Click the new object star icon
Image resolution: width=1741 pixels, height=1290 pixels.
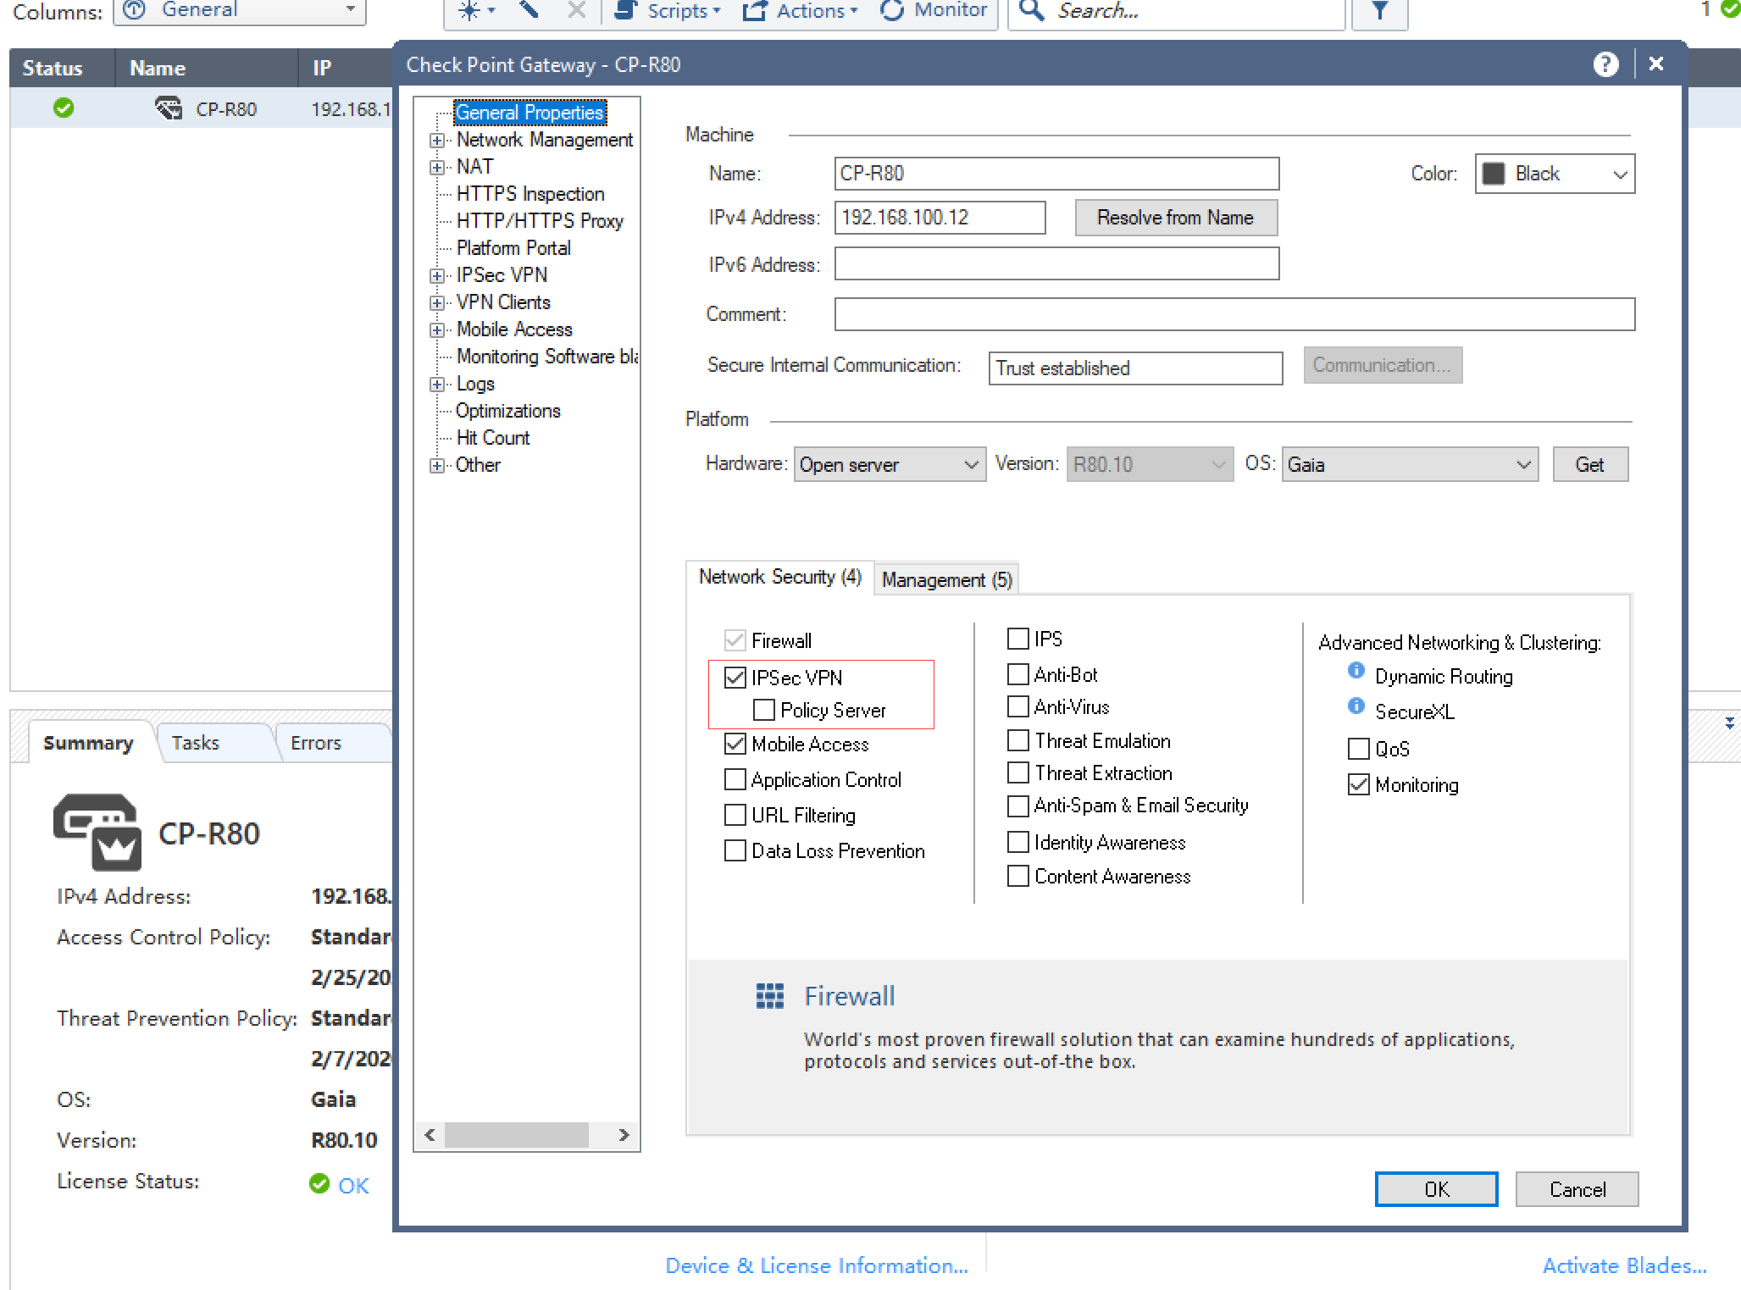pos(469,10)
